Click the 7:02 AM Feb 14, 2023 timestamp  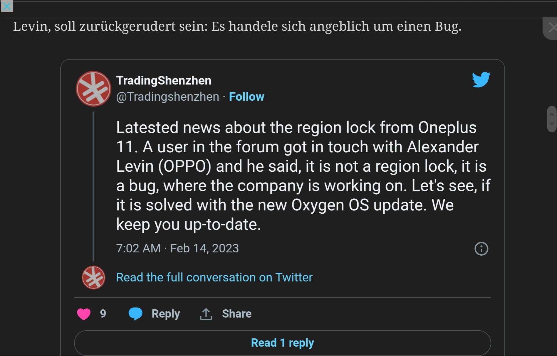pos(177,248)
